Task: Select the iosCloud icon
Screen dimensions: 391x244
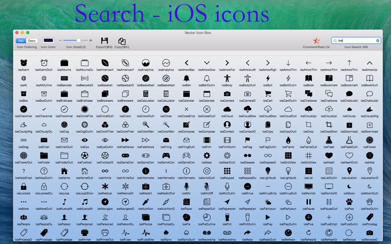Action: pos(227,109)
